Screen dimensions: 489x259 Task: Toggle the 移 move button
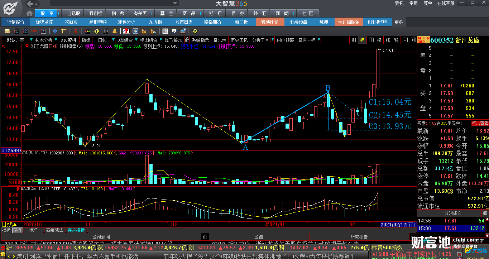pyautogui.click(x=396, y=40)
